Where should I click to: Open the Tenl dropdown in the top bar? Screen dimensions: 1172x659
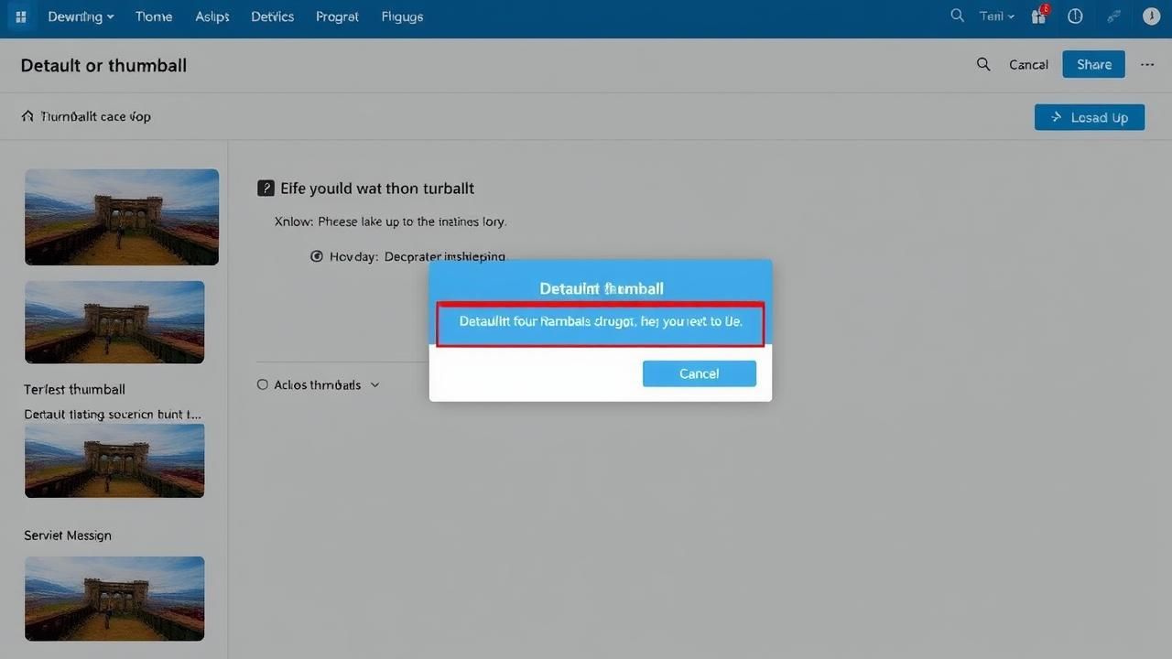tap(996, 16)
